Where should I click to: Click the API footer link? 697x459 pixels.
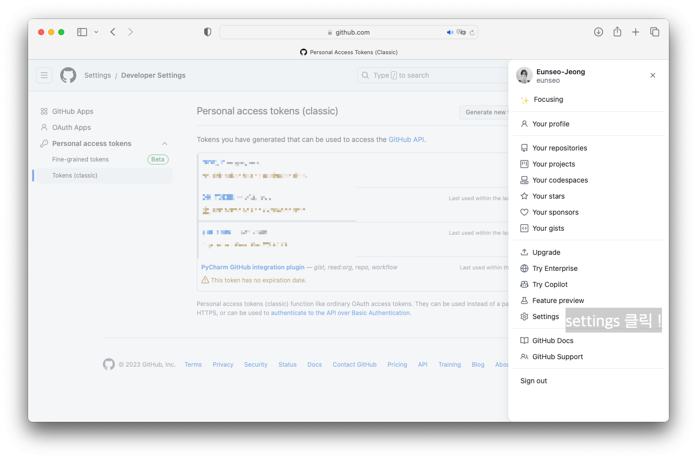coord(423,365)
